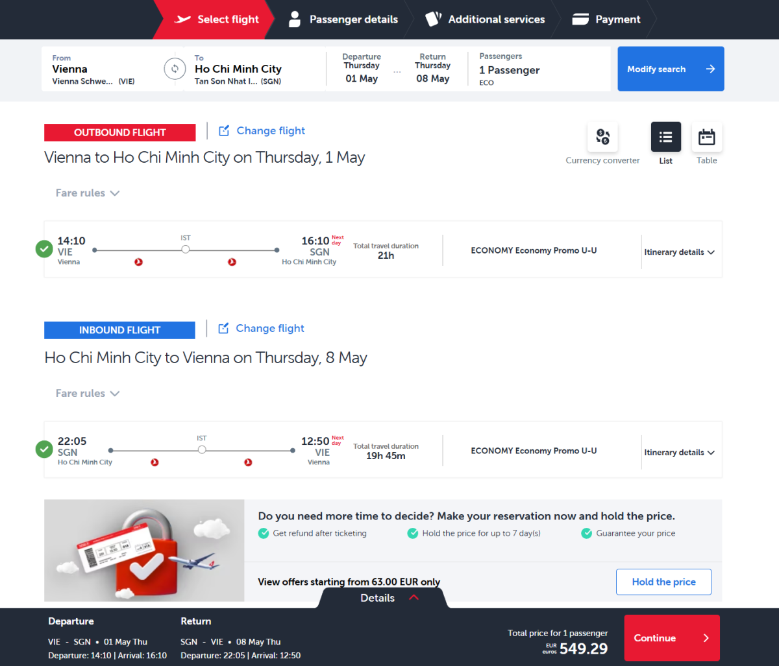Expand inbound Itinerary details

pyautogui.click(x=679, y=453)
